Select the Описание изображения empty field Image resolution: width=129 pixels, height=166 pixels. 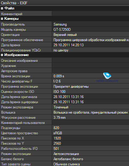[x=91, y=61]
